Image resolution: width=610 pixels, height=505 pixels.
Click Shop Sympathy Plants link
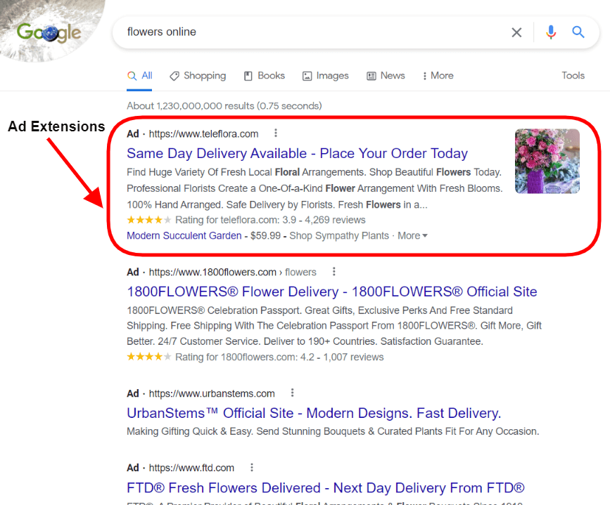[339, 236]
